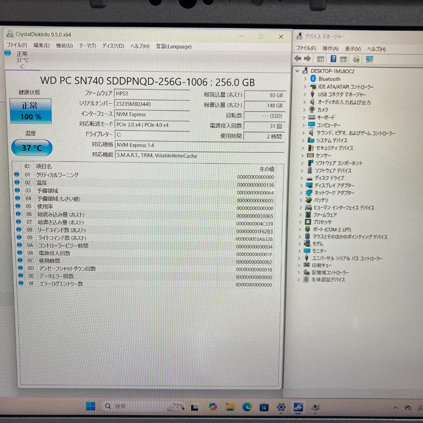Screen dimensions: 423x423
Task: Click the Bluetooth icon in device tree
Action: [313, 78]
